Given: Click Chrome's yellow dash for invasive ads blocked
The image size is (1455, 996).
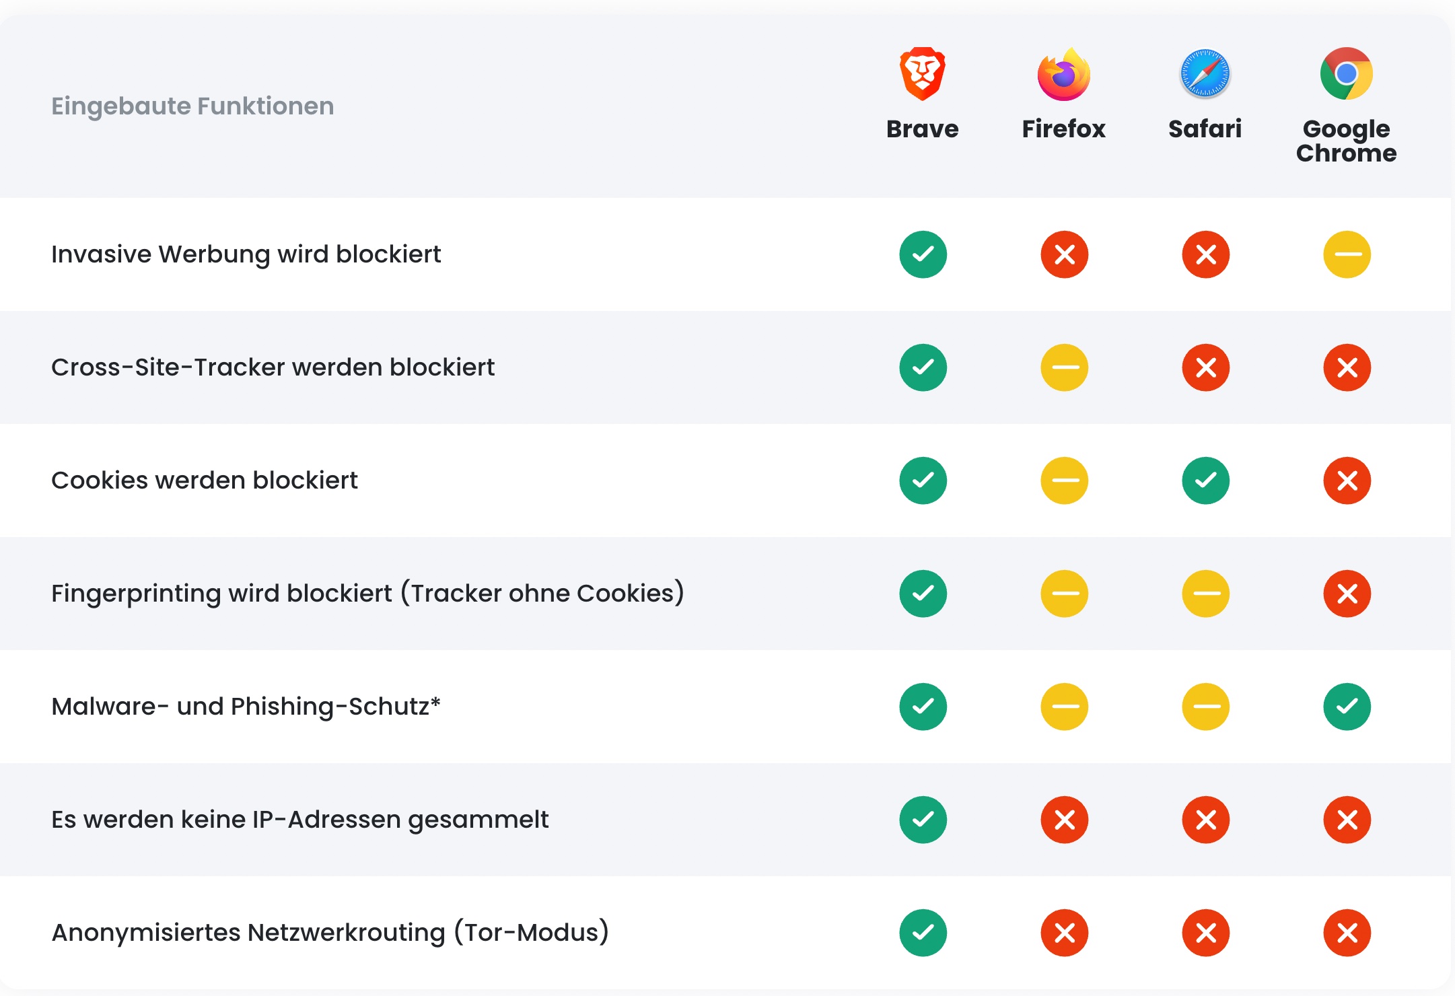Looking at the screenshot, I should pos(1347,254).
